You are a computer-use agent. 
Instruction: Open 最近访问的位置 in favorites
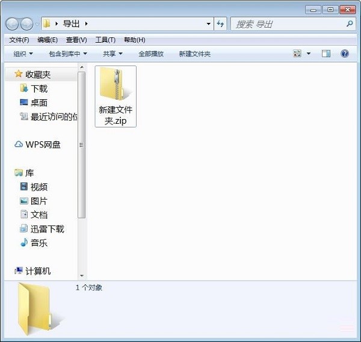pyautogui.click(x=54, y=117)
